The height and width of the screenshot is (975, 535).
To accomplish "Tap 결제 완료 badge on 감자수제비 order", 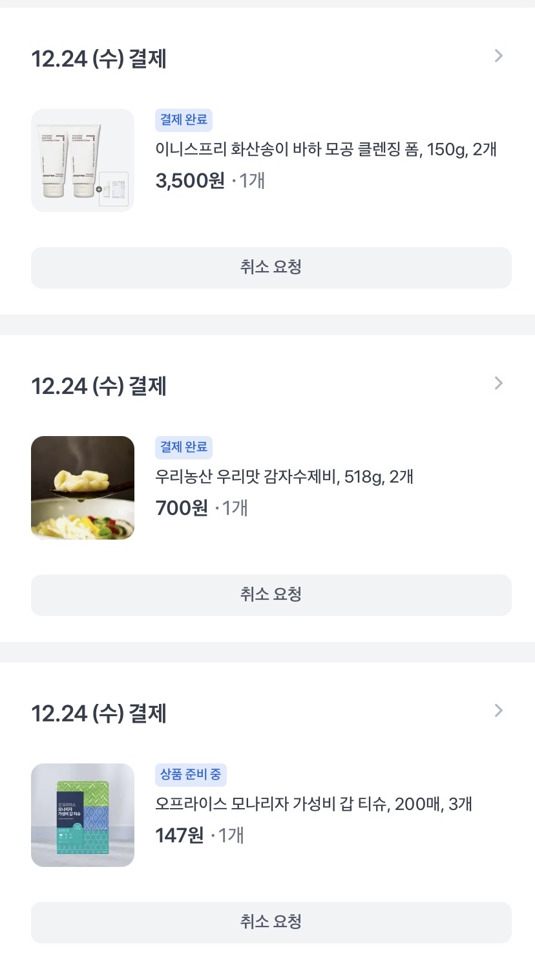I will point(184,447).
